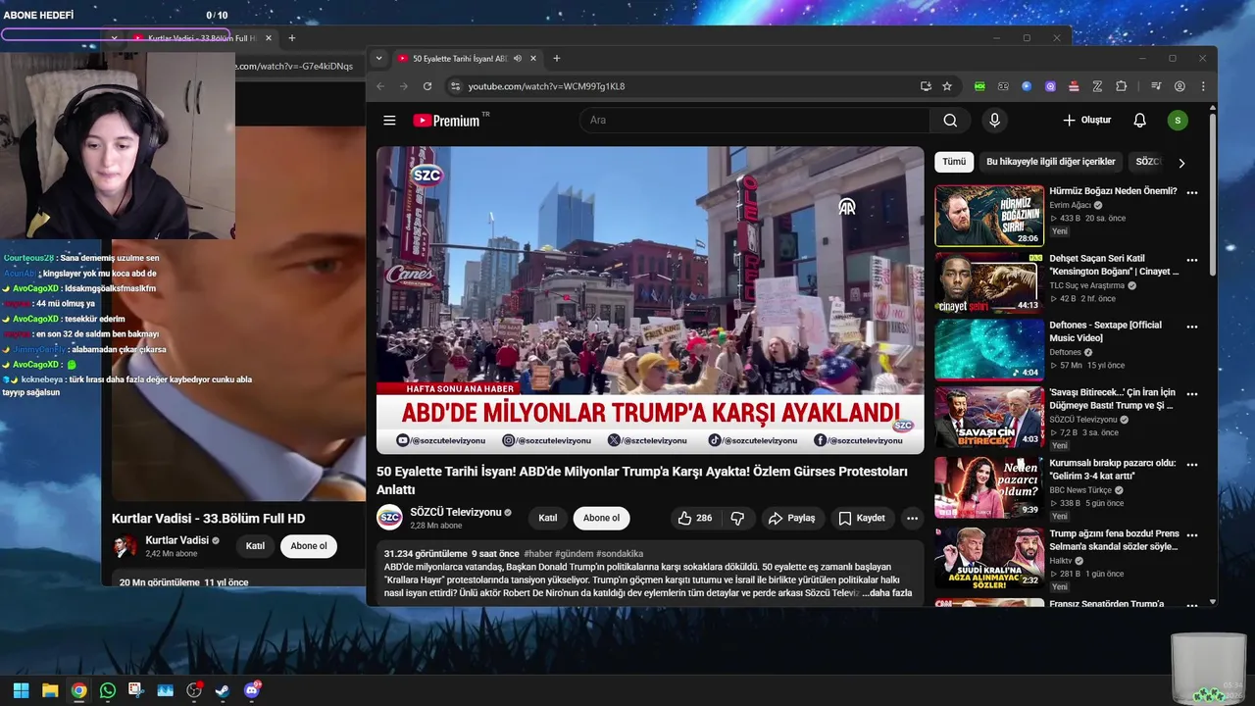Open options for Trump ağzını fena bozdu video
Screen dimensions: 1255x706
pos(1192,536)
